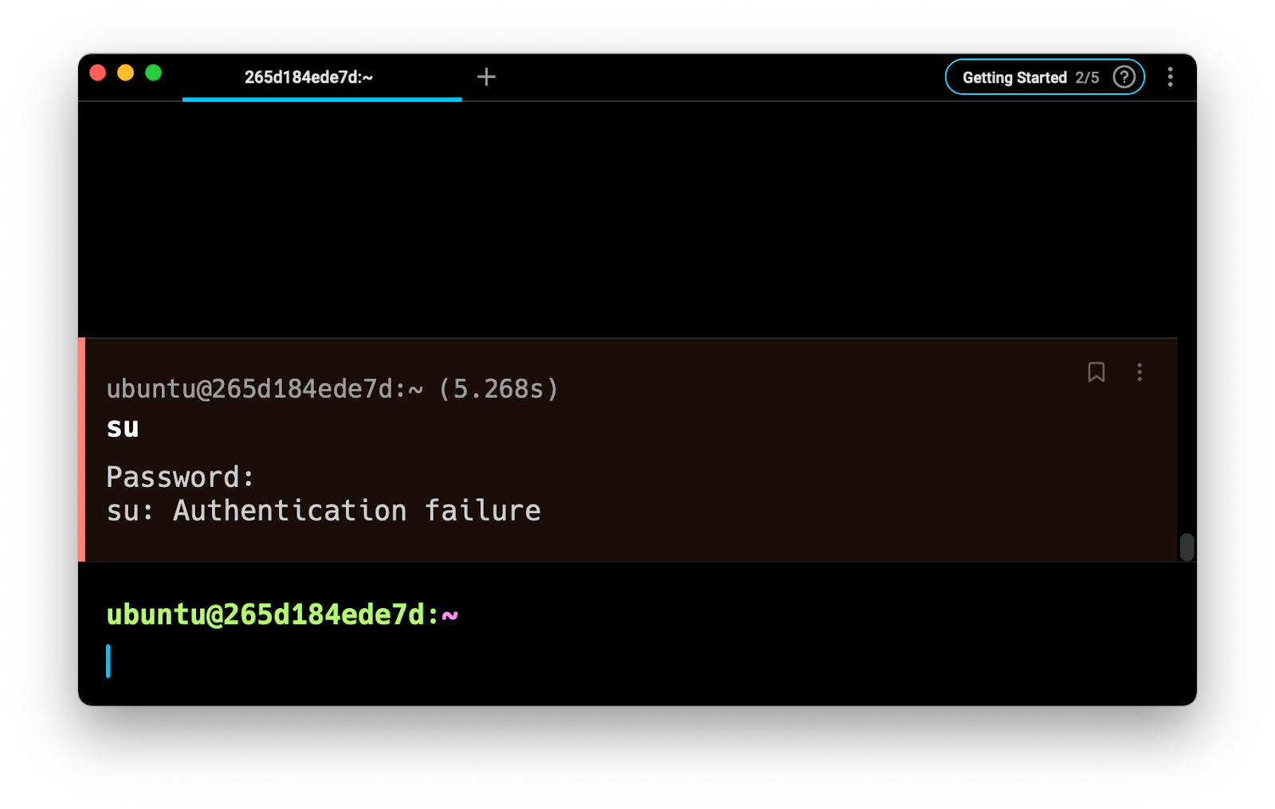Click the help question mark icon

(x=1124, y=77)
